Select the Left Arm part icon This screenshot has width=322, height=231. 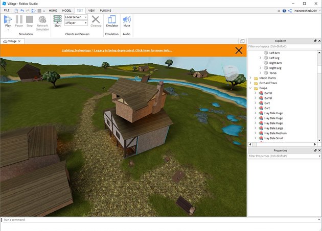(266, 53)
